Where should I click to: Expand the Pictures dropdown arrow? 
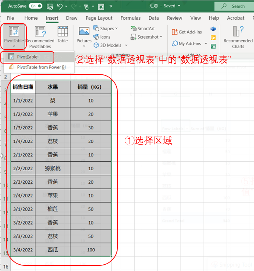84,46
